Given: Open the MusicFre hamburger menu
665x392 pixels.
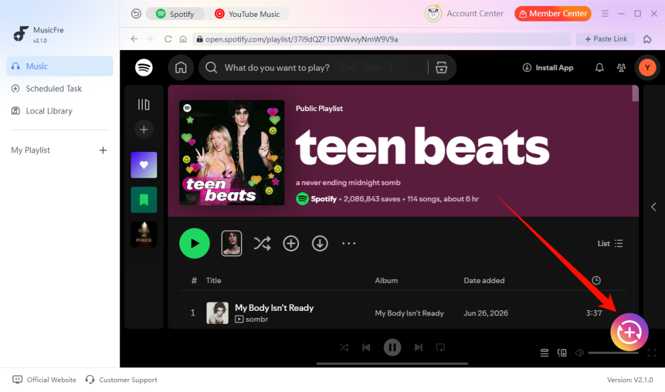Looking at the screenshot, I should coord(605,14).
